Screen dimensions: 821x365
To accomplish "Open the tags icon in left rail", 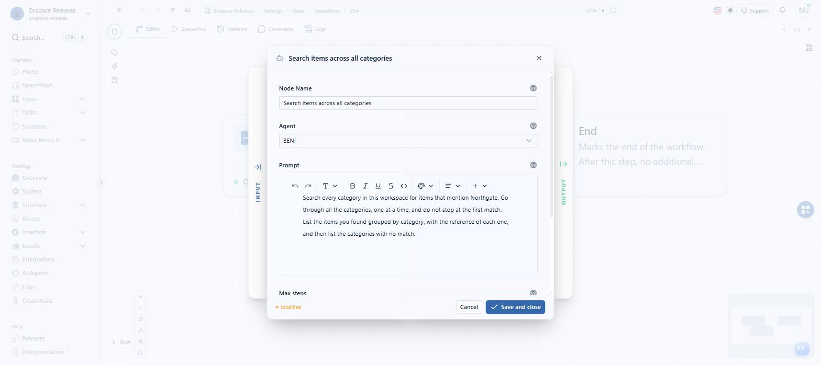I will (x=115, y=52).
